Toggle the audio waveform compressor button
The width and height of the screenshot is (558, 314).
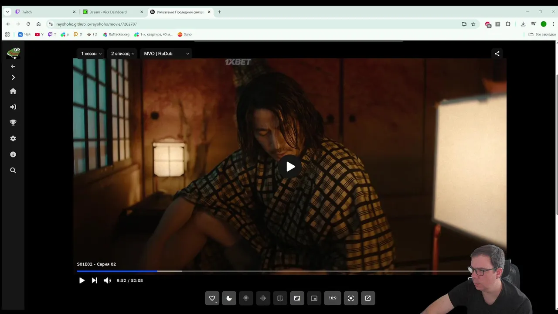(x=263, y=298)
